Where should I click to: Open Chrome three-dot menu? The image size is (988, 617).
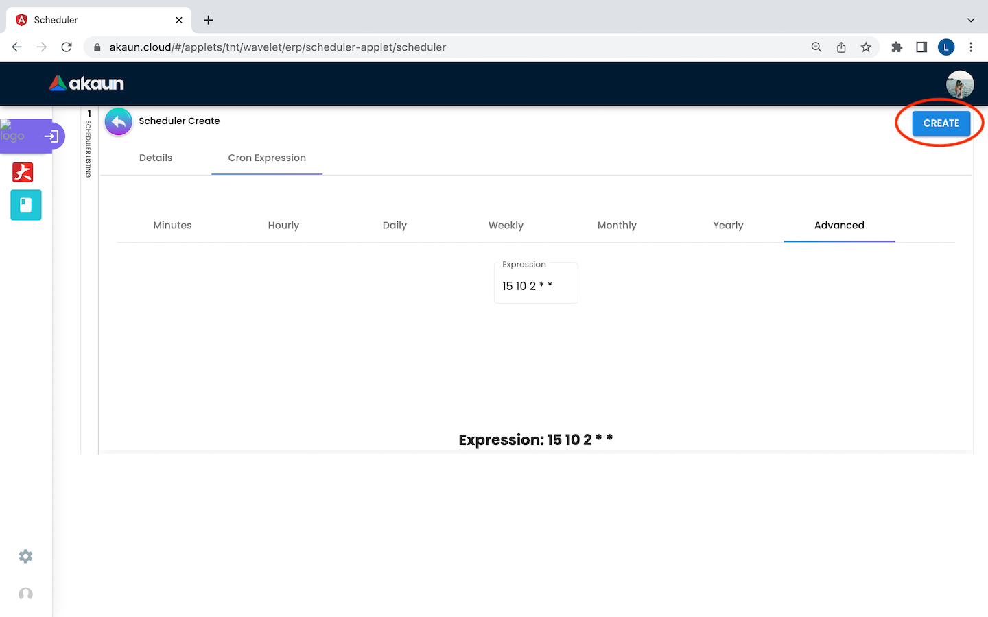click(x=970, y=47)
